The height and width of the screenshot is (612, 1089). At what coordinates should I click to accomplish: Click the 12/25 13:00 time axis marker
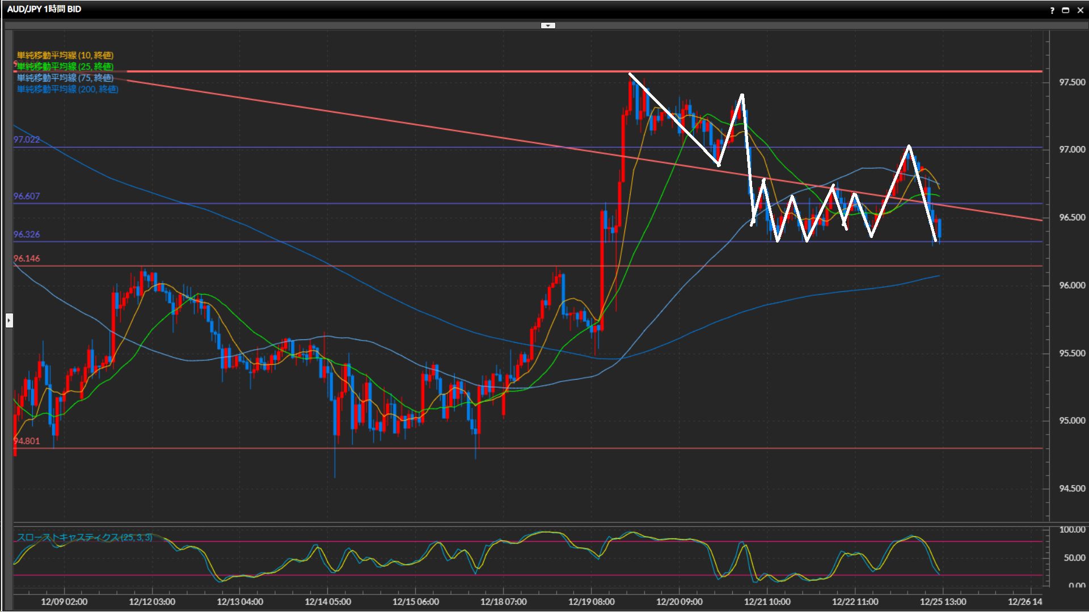tap(943, 601)
